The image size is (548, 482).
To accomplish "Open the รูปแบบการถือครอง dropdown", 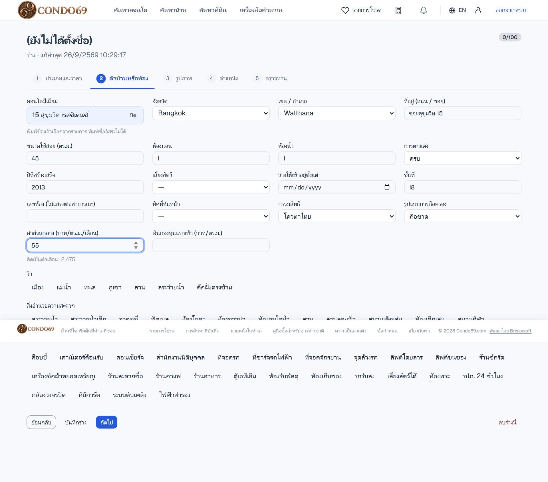I will 463,216.
